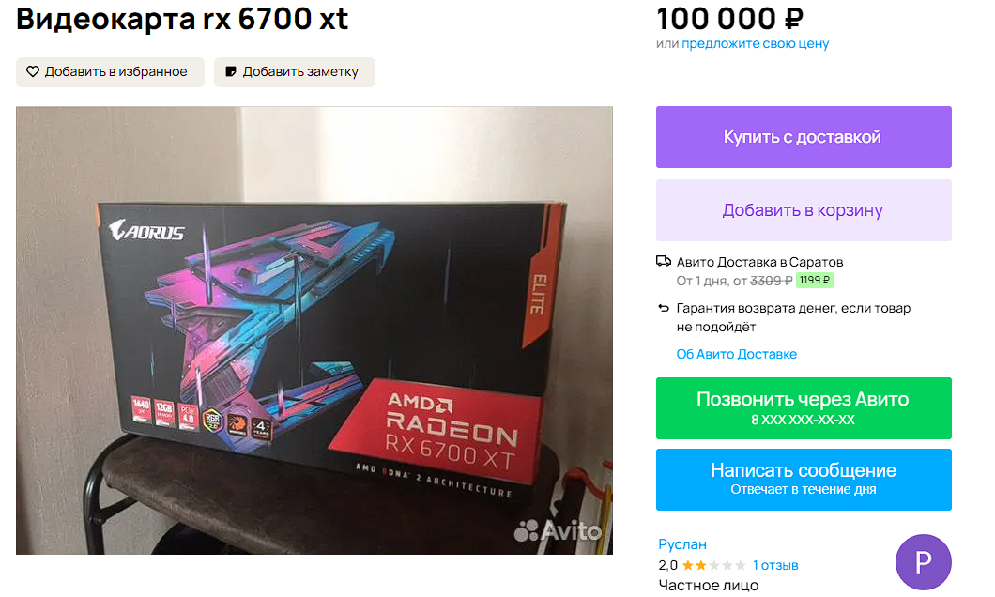
Task: Click the return guarantee arrow icon
Action: (x=663, y=308)
